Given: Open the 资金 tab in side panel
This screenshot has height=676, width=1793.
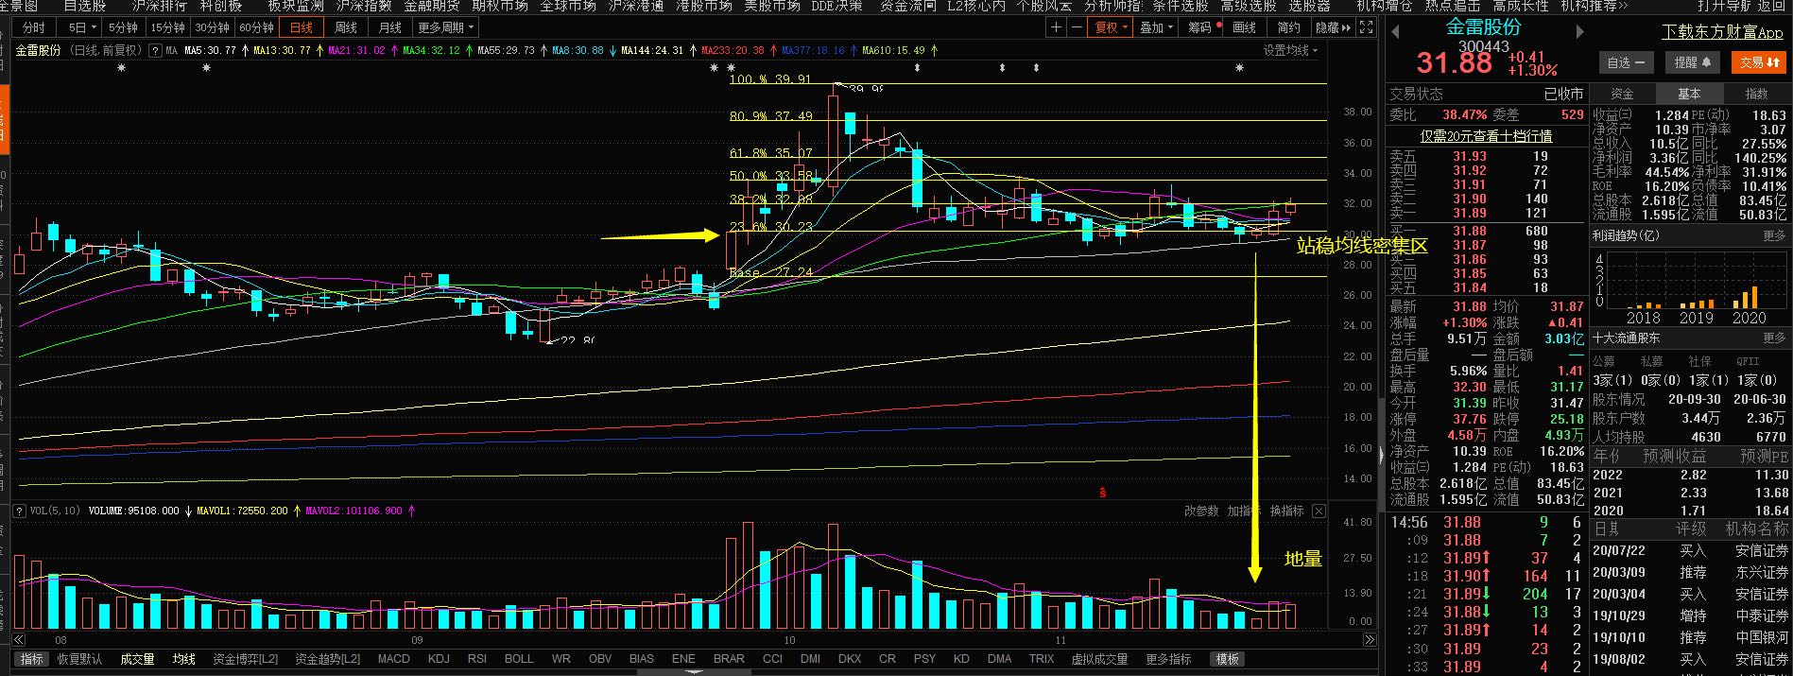Looking at the screenshot, I should 1622,94.
